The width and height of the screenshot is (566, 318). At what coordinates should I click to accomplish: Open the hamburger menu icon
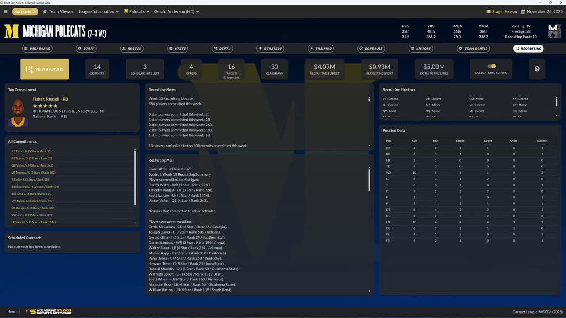coord(5,11)
